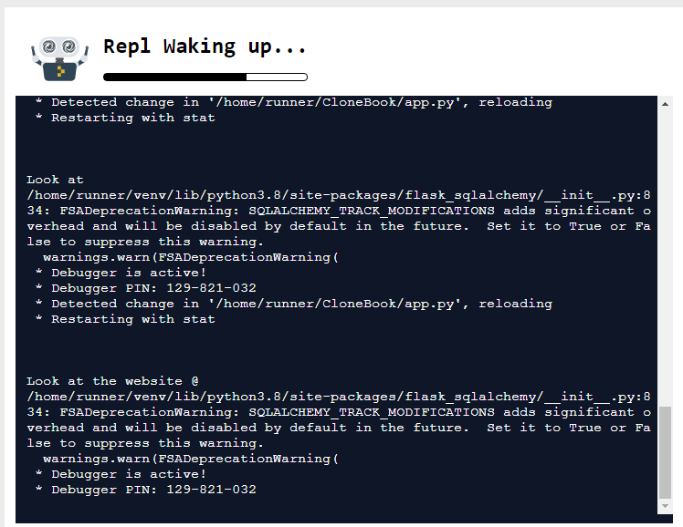Click the top "Detected change in" app.py line
The width and height of the screenshot is (683, 527).
(x=294, y=102)
